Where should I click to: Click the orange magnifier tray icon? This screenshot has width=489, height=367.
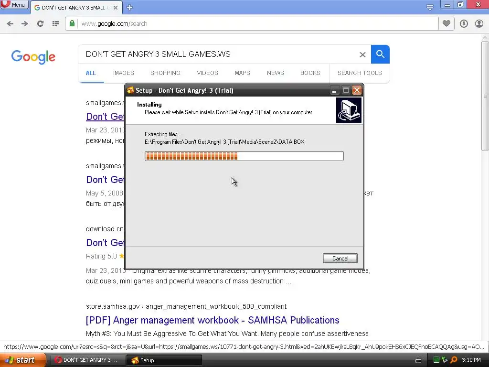(454, 360)
